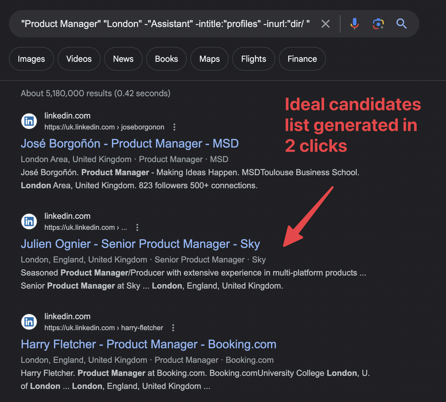Click the Finance filter chip
Screen dimensions: 446x402
click(x=302, y=59)
